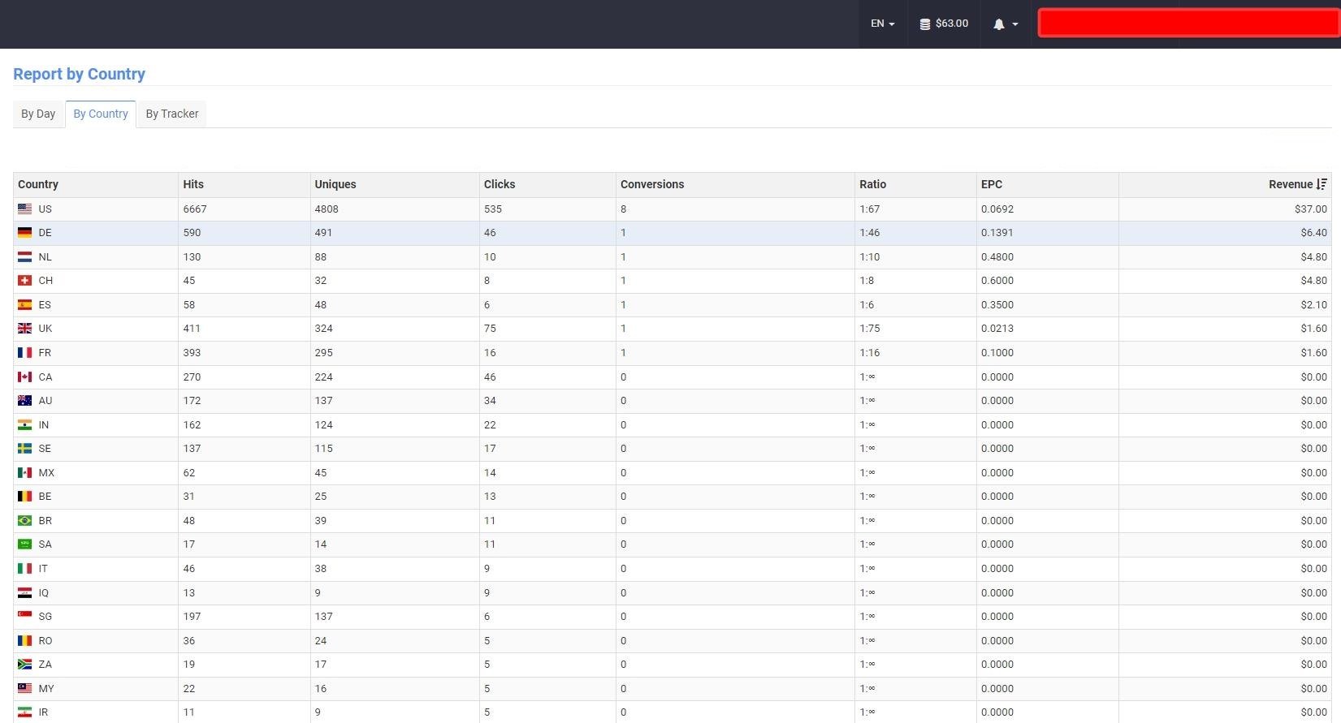Click the Indian flag in IN row

coord(25,425)
